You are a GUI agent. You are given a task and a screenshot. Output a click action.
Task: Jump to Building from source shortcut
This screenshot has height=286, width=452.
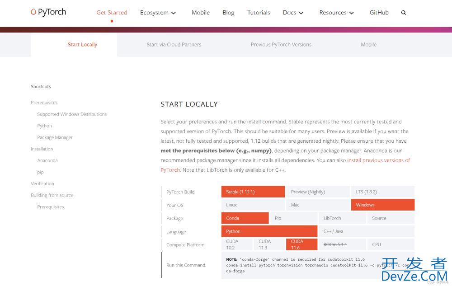52,195
